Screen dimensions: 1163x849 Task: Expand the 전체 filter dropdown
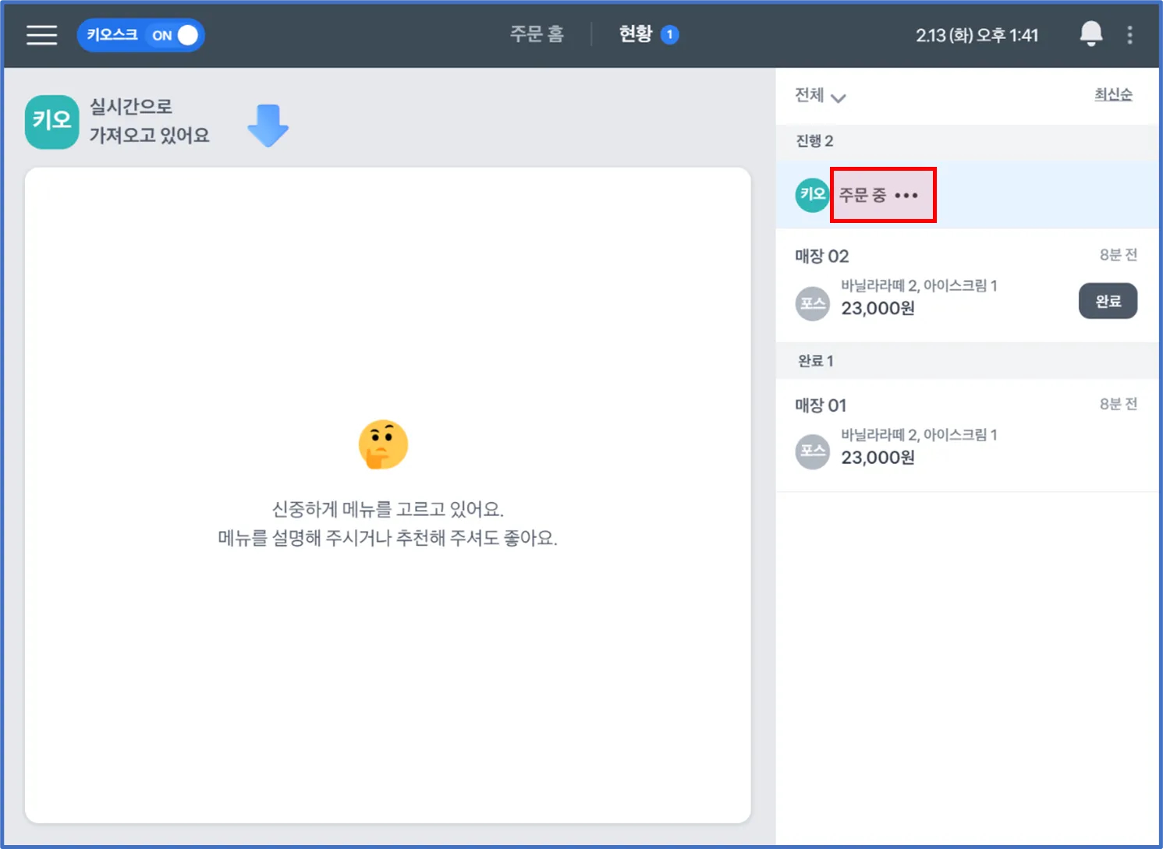coord(820,96)
